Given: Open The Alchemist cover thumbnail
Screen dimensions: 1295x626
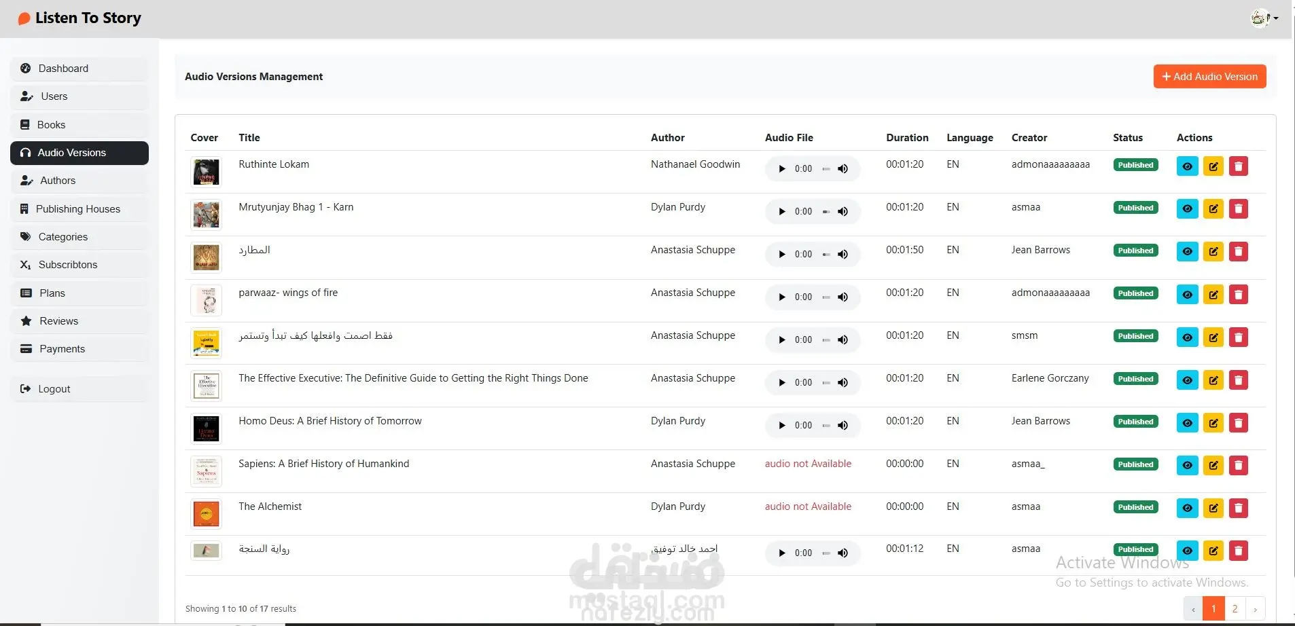Looking at the screenshot, I should (206, 514).
